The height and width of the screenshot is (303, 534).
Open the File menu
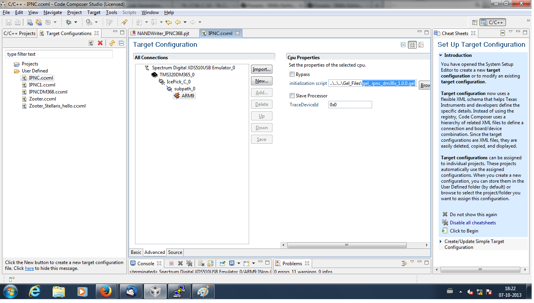point(6,12)
